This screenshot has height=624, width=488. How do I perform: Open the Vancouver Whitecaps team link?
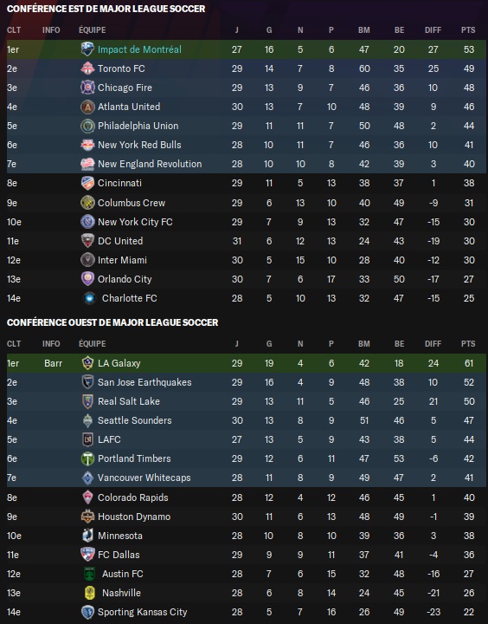[144, 478]
